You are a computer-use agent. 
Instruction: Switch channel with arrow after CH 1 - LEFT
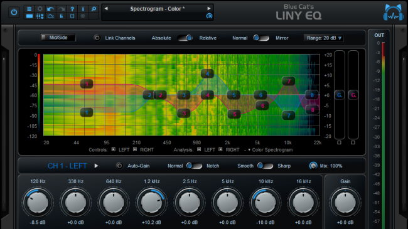click(x=96, y=166)
